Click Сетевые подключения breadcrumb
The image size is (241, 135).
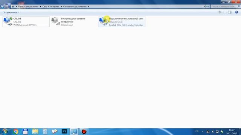75,7
